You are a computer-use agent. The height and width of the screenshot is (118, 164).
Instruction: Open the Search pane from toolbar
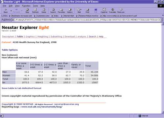(x=53, y=11)
